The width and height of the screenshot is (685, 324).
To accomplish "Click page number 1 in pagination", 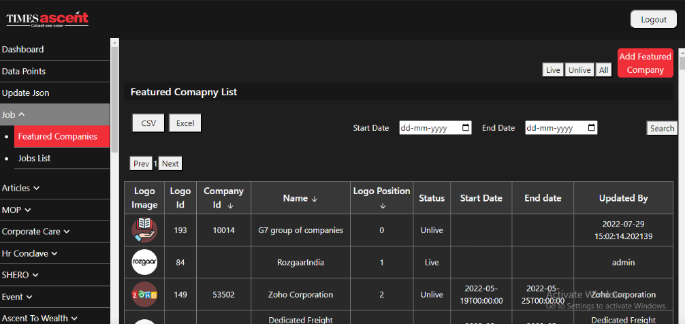I will (155, 164).
